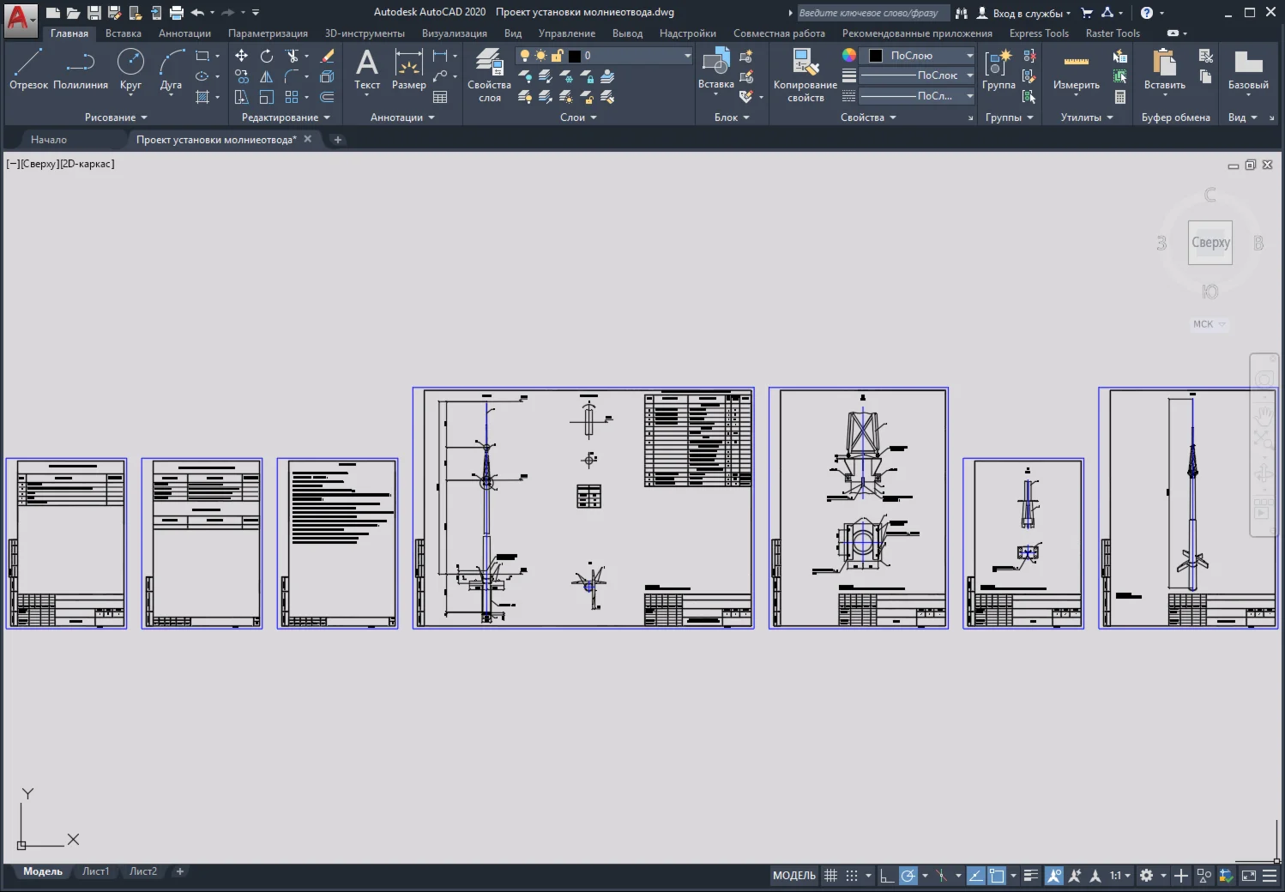Toggle lineweight display in status bar
The height and width of the screenshot is (892, 1285).
click(x=1031, y=876)
